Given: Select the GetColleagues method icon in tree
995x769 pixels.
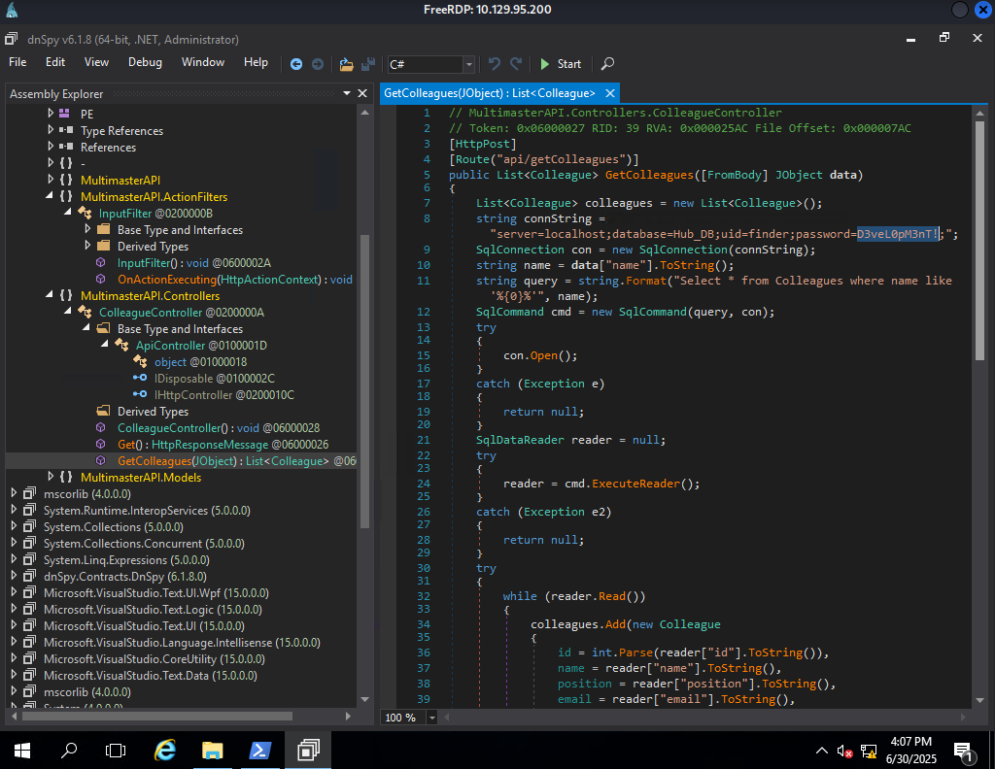Looking at the screenshot, I should tap(101, 460).
